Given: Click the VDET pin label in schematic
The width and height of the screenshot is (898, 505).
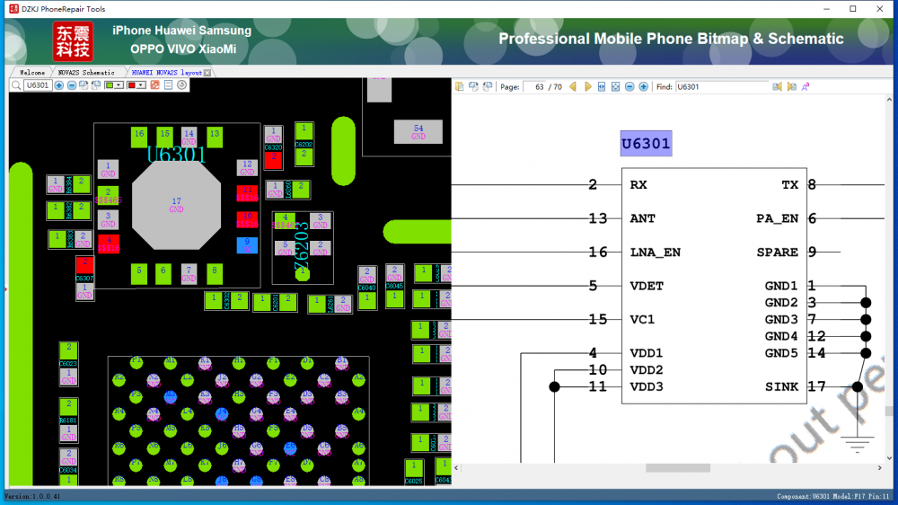Looking at the screenshot, I should (x=647, y=286).
